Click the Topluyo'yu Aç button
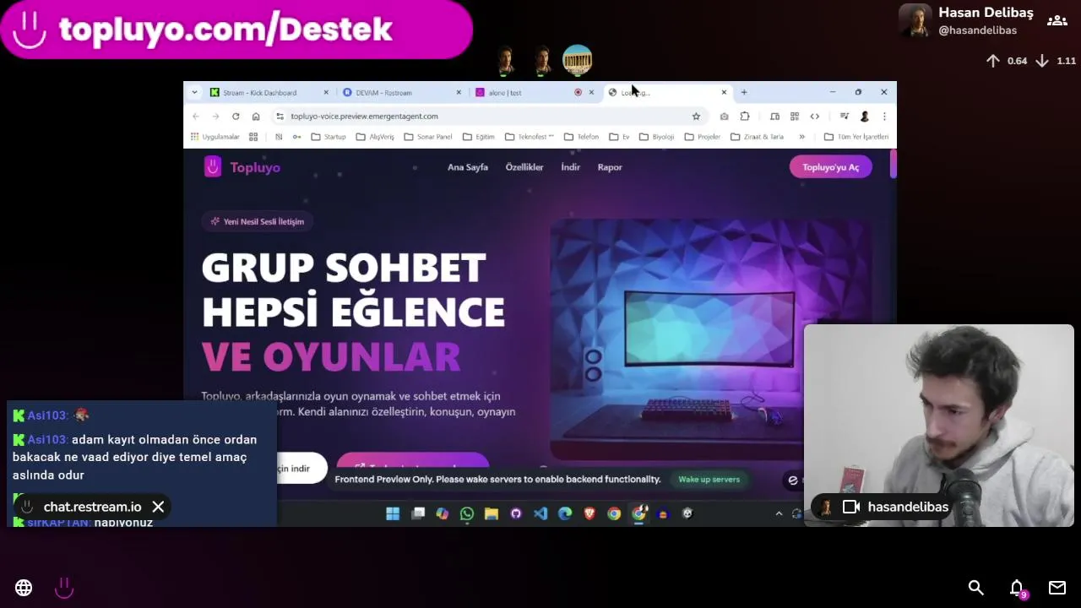1081x608 pixels. [831, 167]
